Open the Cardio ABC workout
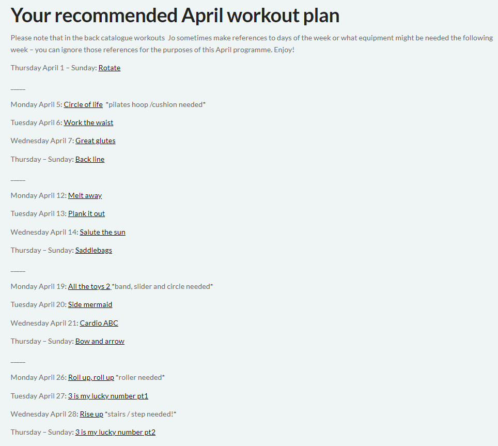498x446 pixels. point(99,323)
